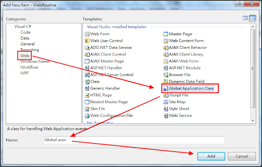262x167 pixels.
Task: Select the Web Form template icon
Action: (x=87, y=34)
